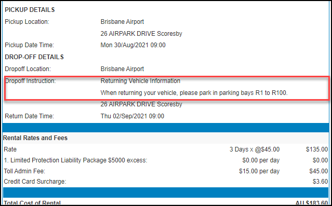This screenshot has width=332, height=206.
Task: Select the Thu 02/Sep/2021 09:00 return time
Action: [132, 116]
